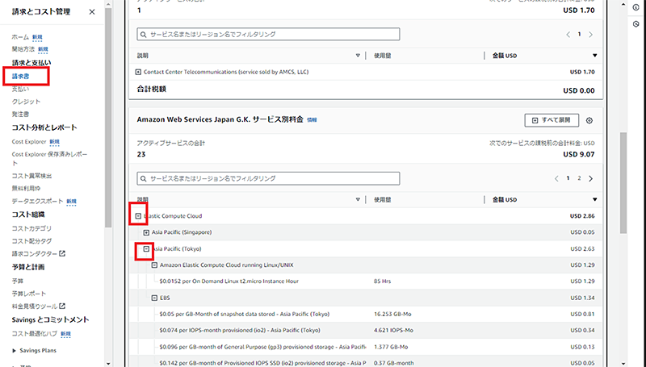Open 支払い page
This screenshot has height=367, width=646.
coord(20,89)
